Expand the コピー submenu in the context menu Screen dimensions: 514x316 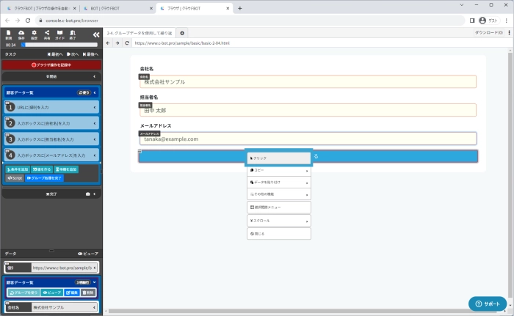[278, 171]
